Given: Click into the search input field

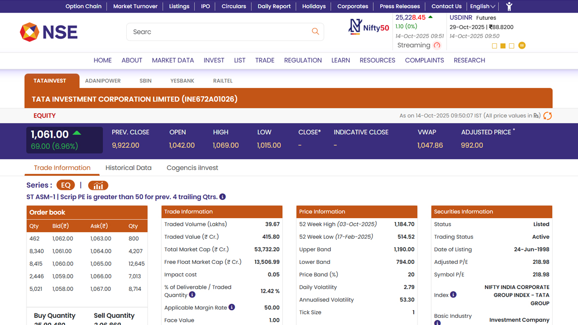Looking at the screenshot, I should coord(217,32).
